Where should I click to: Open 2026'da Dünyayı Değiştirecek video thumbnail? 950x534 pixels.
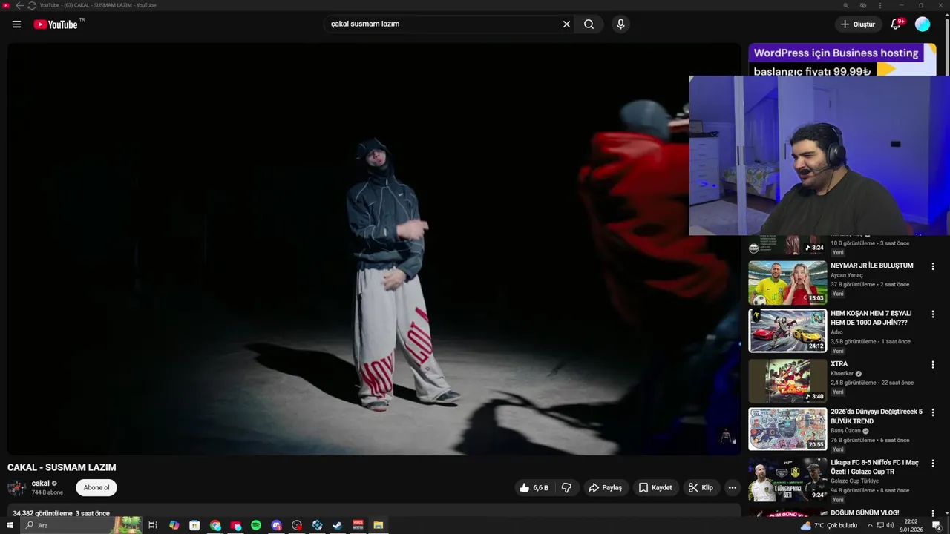pos(787,429)
